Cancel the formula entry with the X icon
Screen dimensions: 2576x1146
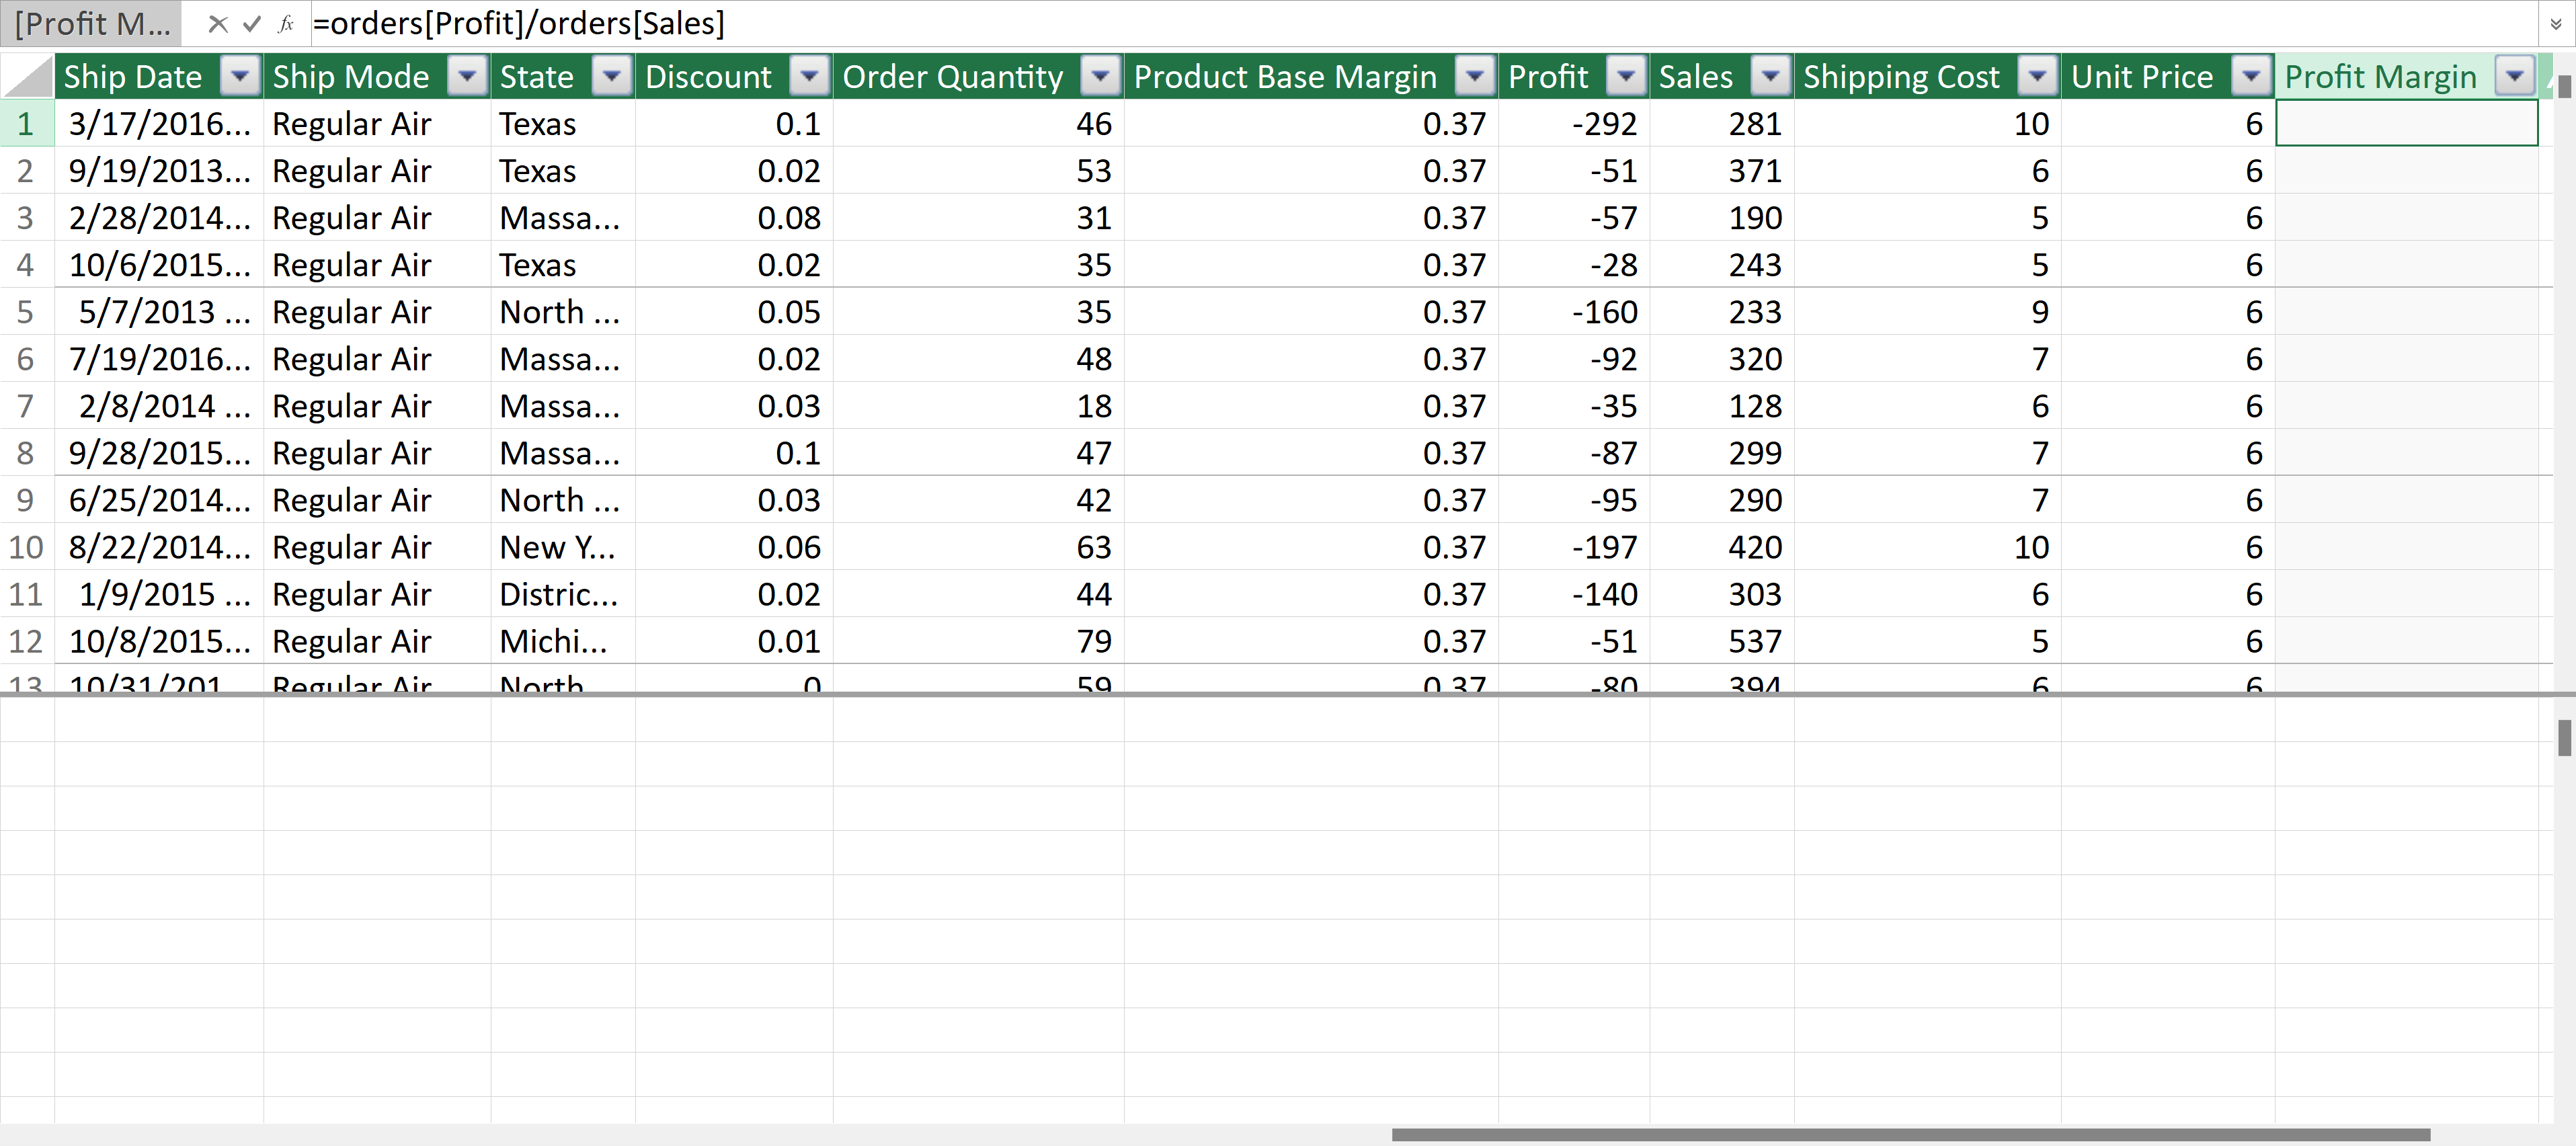pos(218,24)
